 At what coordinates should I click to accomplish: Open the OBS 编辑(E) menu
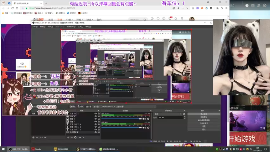pyautogui.click(x=43, y=27)
